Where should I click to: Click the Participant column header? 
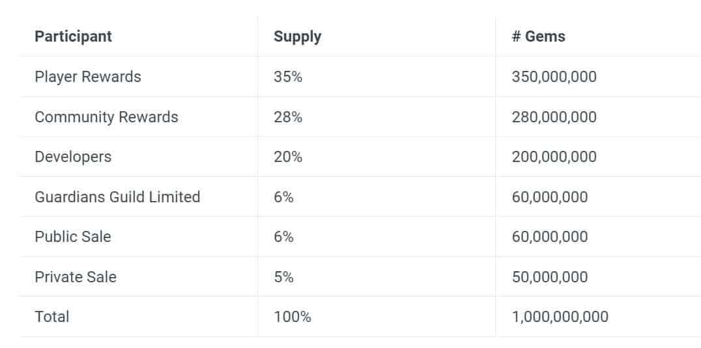coord(73,36)
